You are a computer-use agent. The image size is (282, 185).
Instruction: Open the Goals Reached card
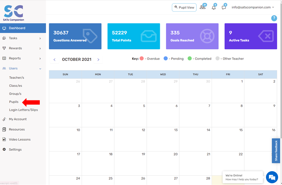pyautogui.click(x=192, y=36)
